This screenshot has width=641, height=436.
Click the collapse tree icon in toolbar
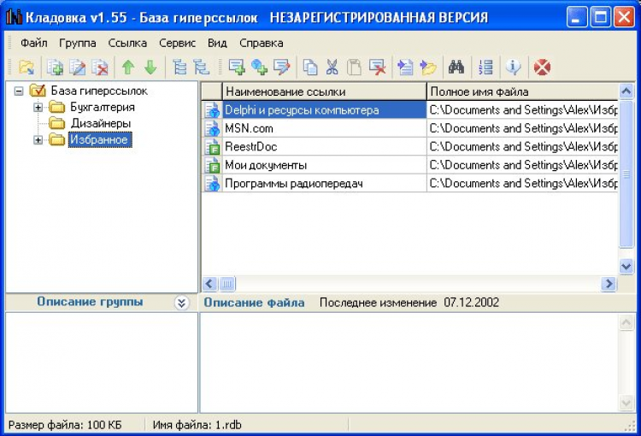coord(201,67)
